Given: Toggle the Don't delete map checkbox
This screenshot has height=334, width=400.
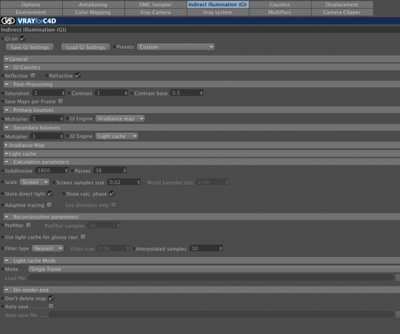Looking at the screenshot, I should click(x=51, y=298).
